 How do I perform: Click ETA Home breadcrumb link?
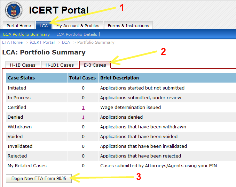[12, 42]
